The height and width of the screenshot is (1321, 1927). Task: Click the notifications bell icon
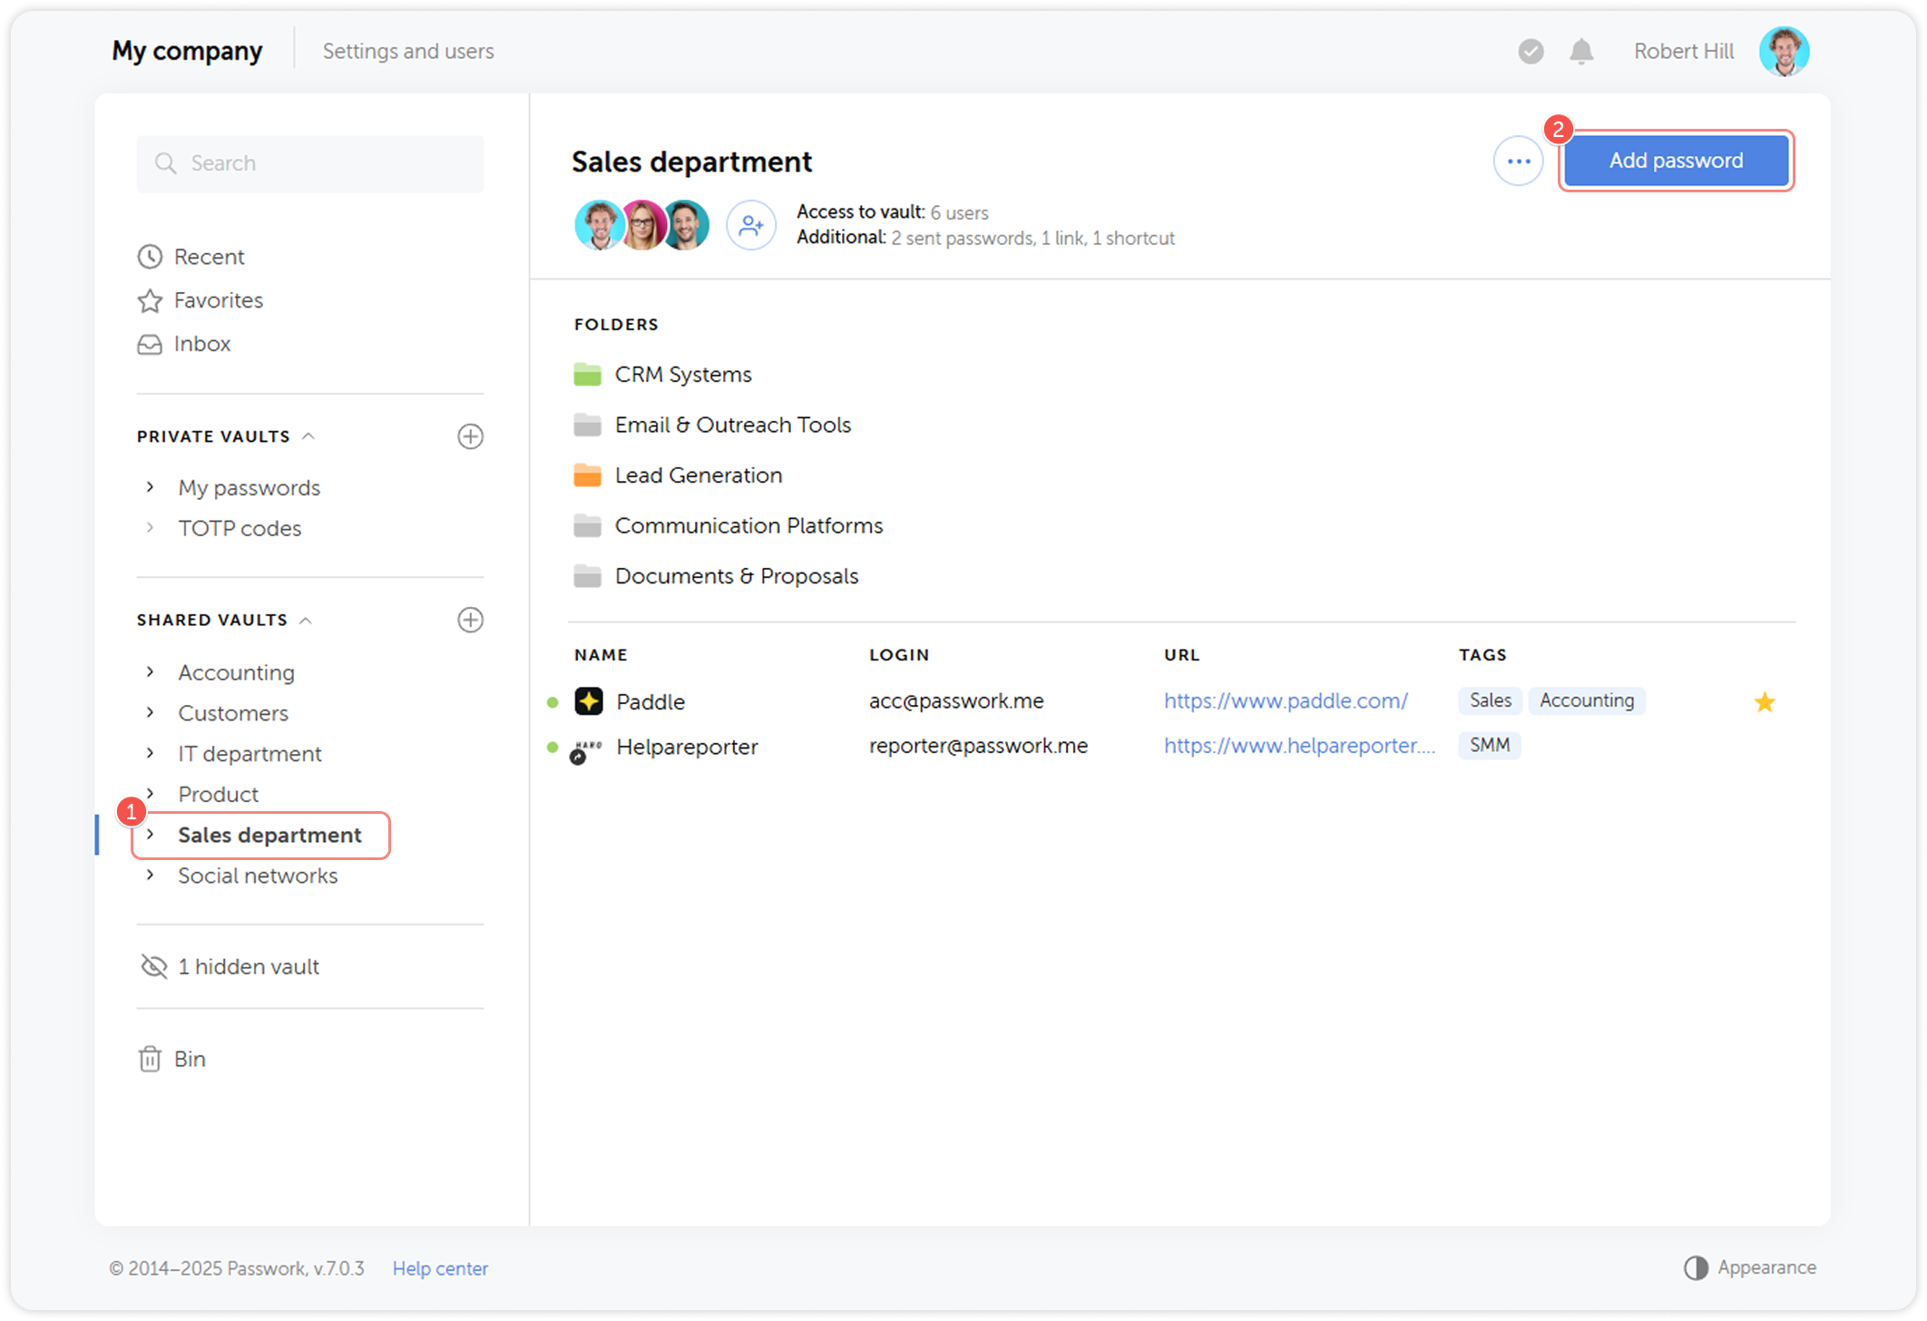[x=1581, y=52]
